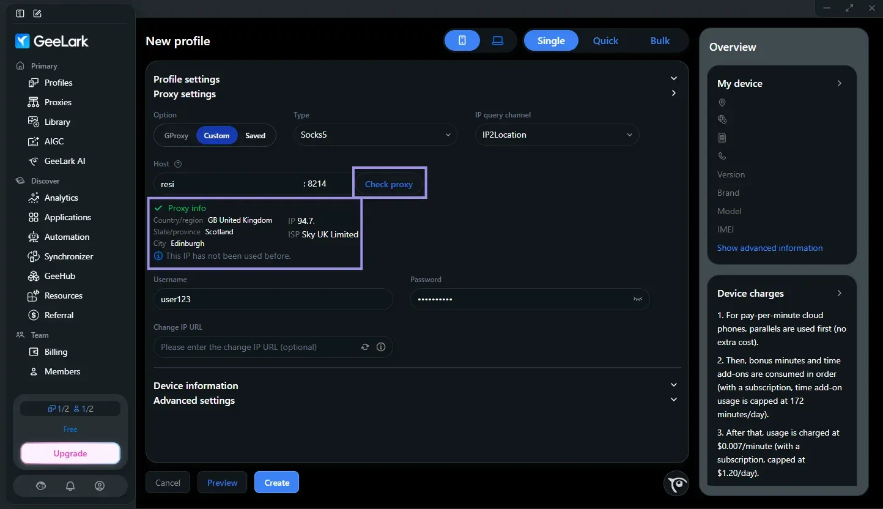Open Profiles in the sidebar
The width and height of the screenshot is (883, 509).
[x=58, y=83]
